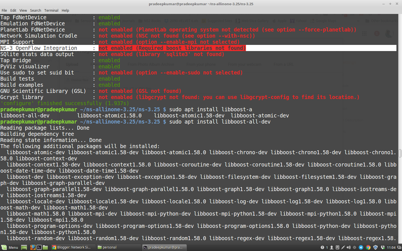Click the volume speaker icon in the tray

pyautogui.click(x=348, y=248)
